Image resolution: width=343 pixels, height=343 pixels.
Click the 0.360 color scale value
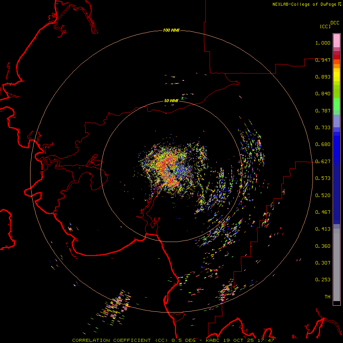[x=323, y=246]
